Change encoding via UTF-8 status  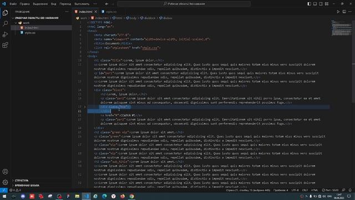coord(295,190)
